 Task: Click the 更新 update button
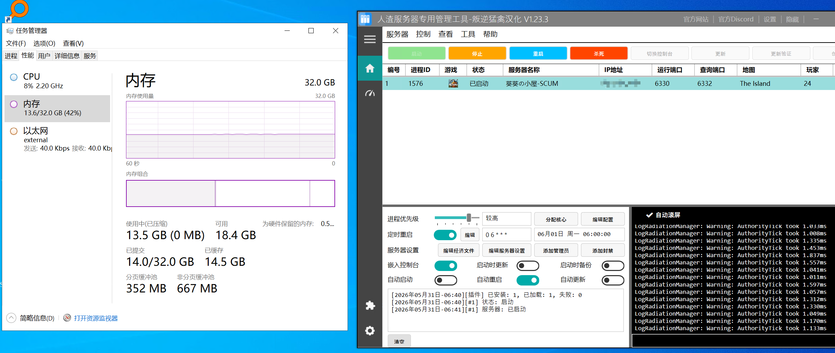(x=720, y=53)
